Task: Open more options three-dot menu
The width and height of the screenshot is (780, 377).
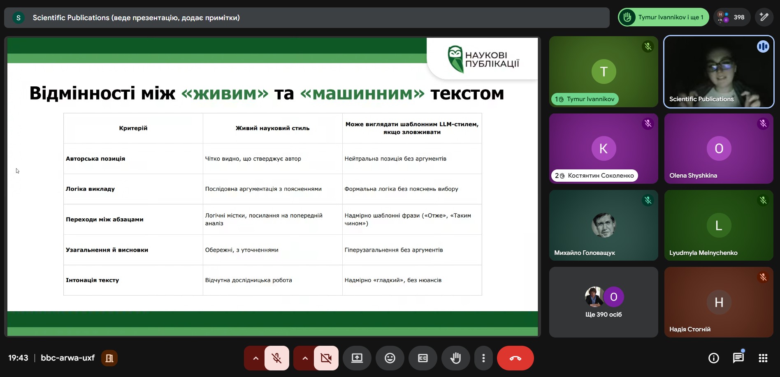Action: [x=483, y=358]
